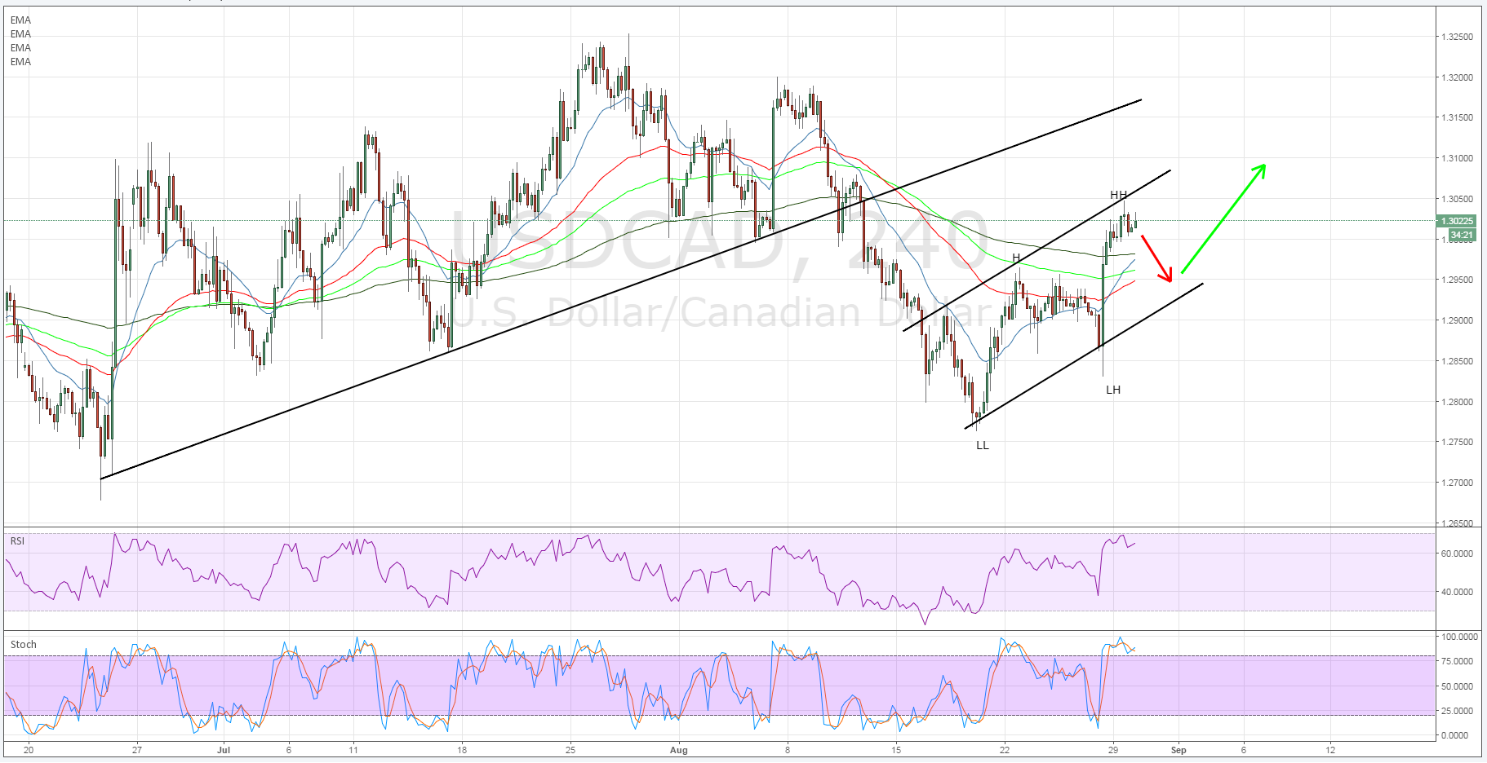Click the Stoch 0.0000 scale label
The width and height of the screenshot is (1487, 763).
click(1455, 735)
